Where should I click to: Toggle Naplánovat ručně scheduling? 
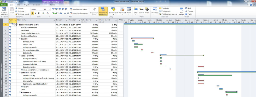[x=94, y=11]
